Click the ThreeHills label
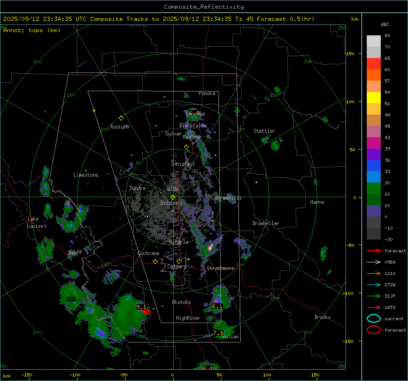408x381 pixels. pyautogui.click(x=228, y=198)
